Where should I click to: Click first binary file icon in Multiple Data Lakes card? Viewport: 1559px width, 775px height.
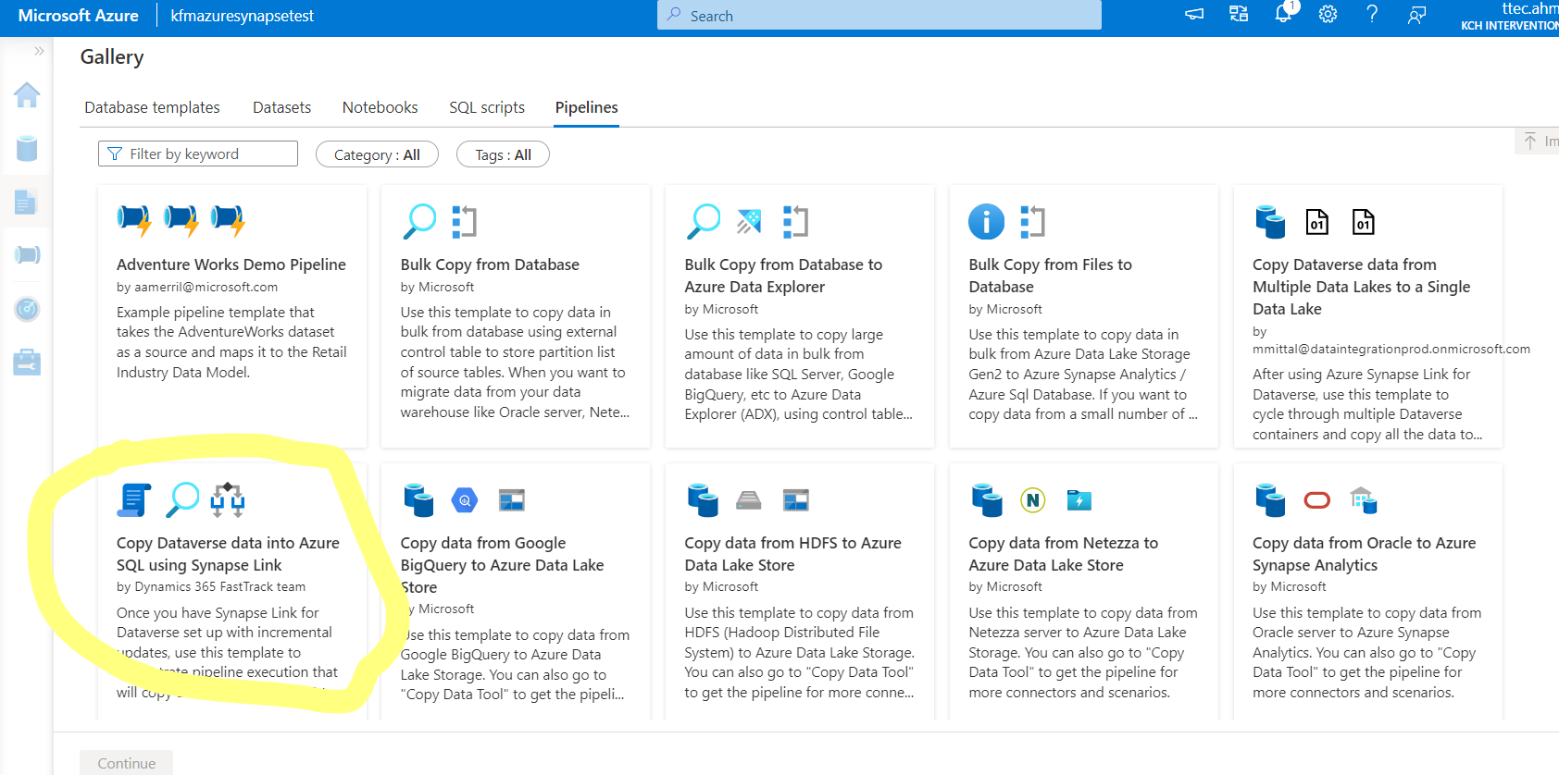1316,222
